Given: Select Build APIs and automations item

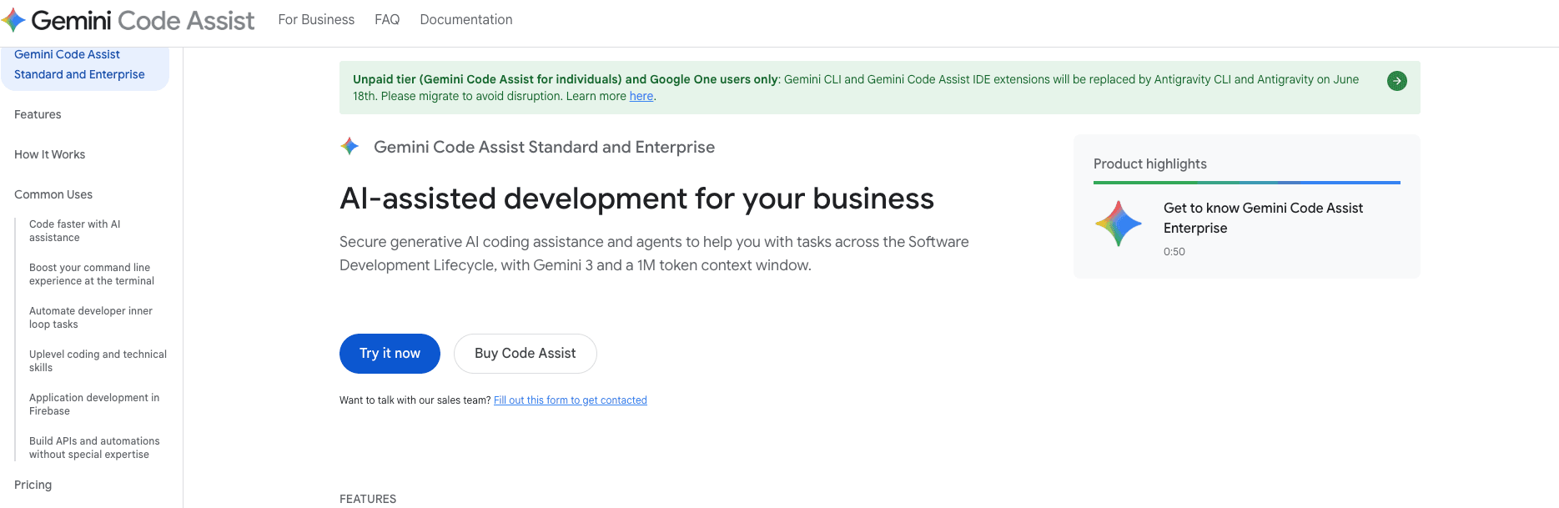Looking at the screenshot, I should (x=94, y=448).
